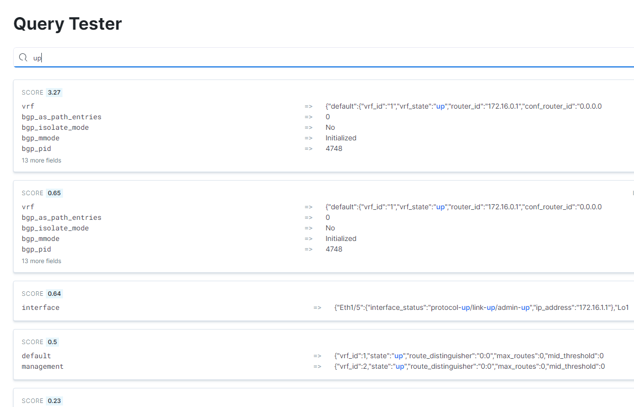Click value "Initialized" in the 3.27 result

[341, 138]
